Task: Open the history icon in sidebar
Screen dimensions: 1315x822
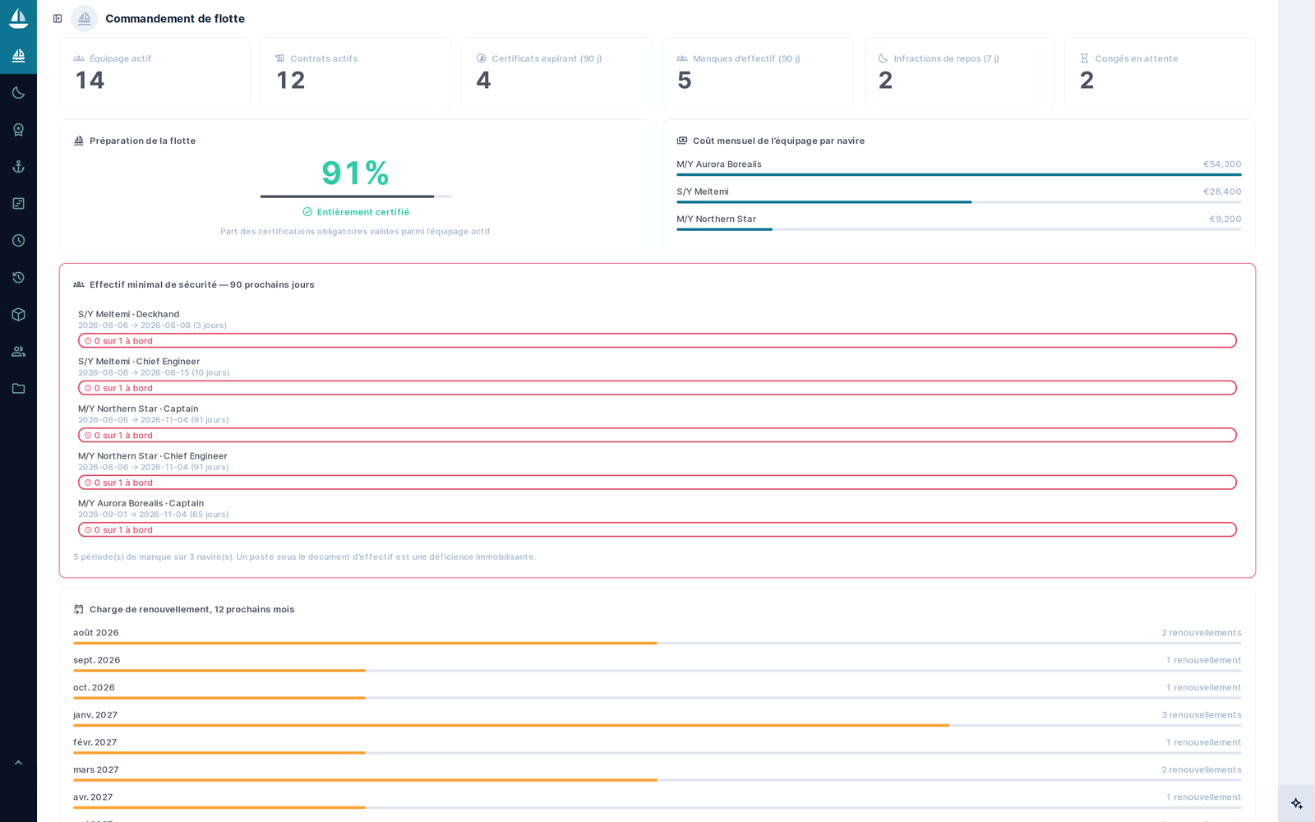Action: pyautogui.click(x=18, y=278)
